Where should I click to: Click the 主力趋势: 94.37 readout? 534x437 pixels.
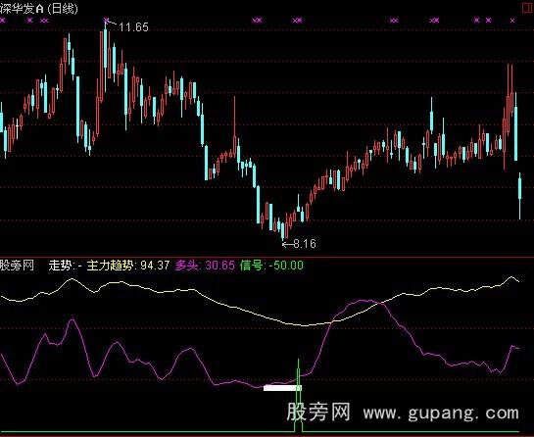click(128, 265)
